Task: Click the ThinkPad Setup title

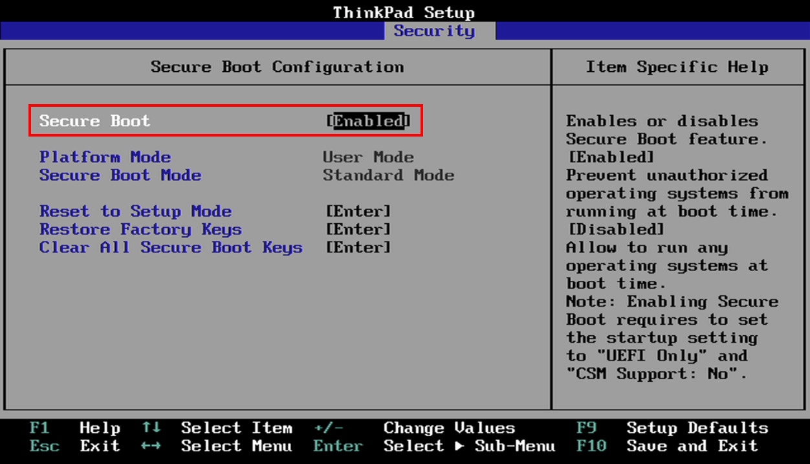Action: [x=404, y=12]
